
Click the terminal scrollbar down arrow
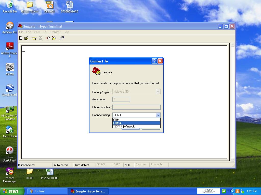(x=232, y=159)
